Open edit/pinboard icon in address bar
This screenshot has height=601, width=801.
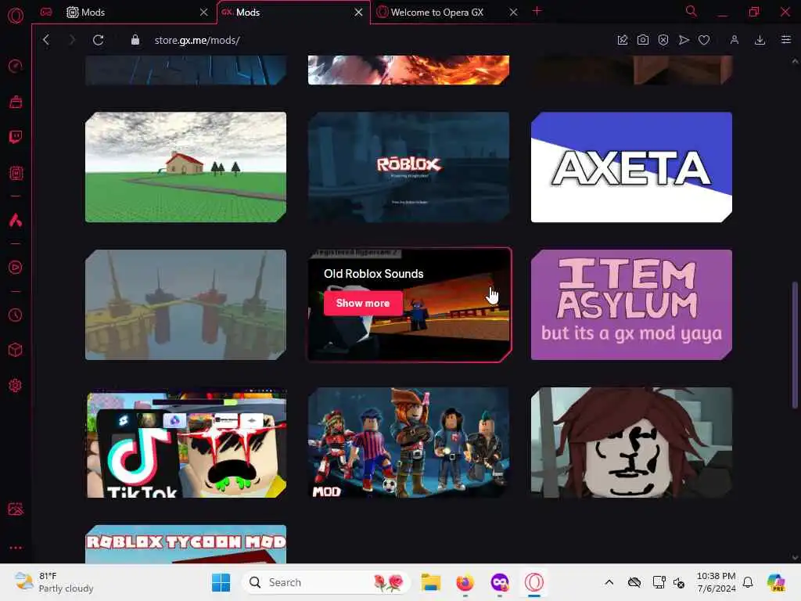pyautogui.click(x=622, y=40)
